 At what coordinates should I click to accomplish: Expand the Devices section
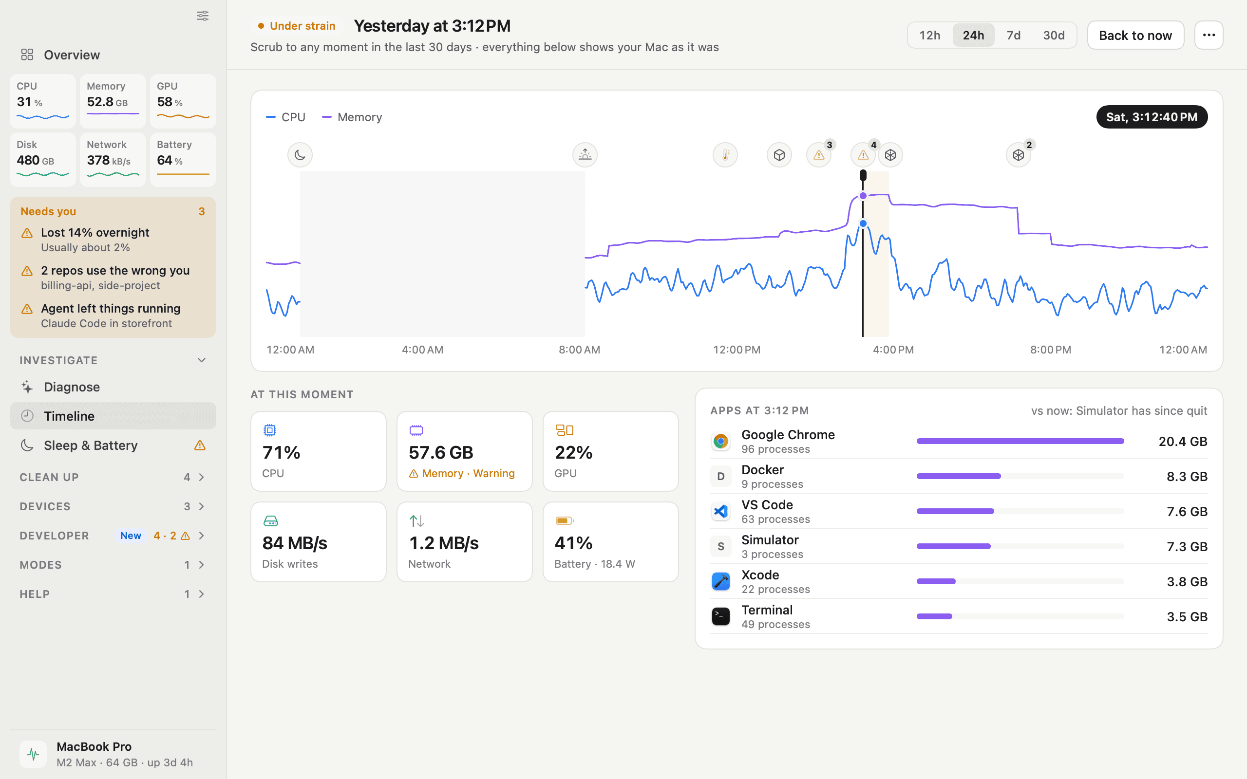pos(113,506)
